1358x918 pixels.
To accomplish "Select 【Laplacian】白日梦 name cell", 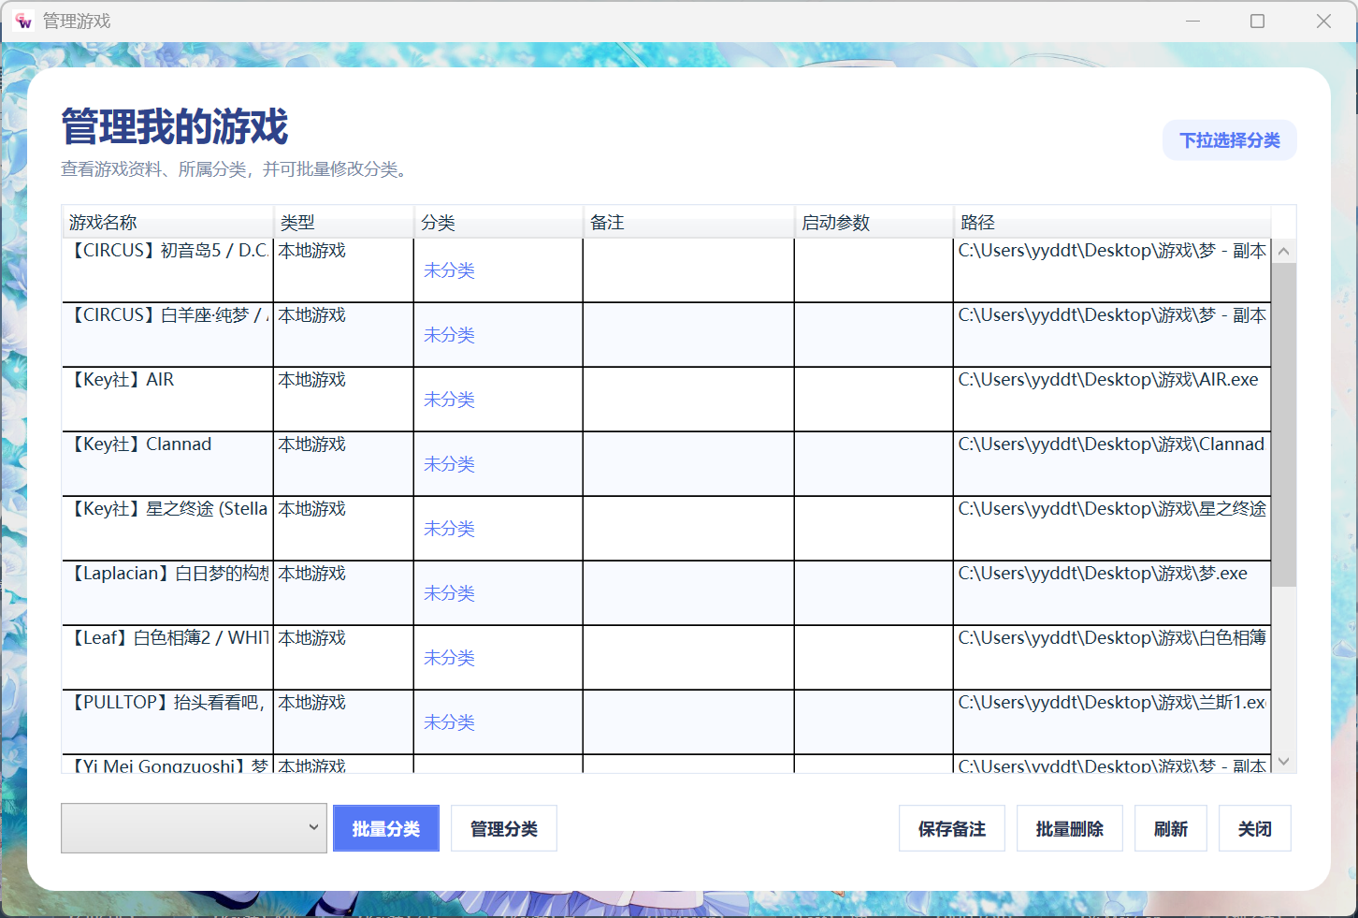I will pos(167,593).
